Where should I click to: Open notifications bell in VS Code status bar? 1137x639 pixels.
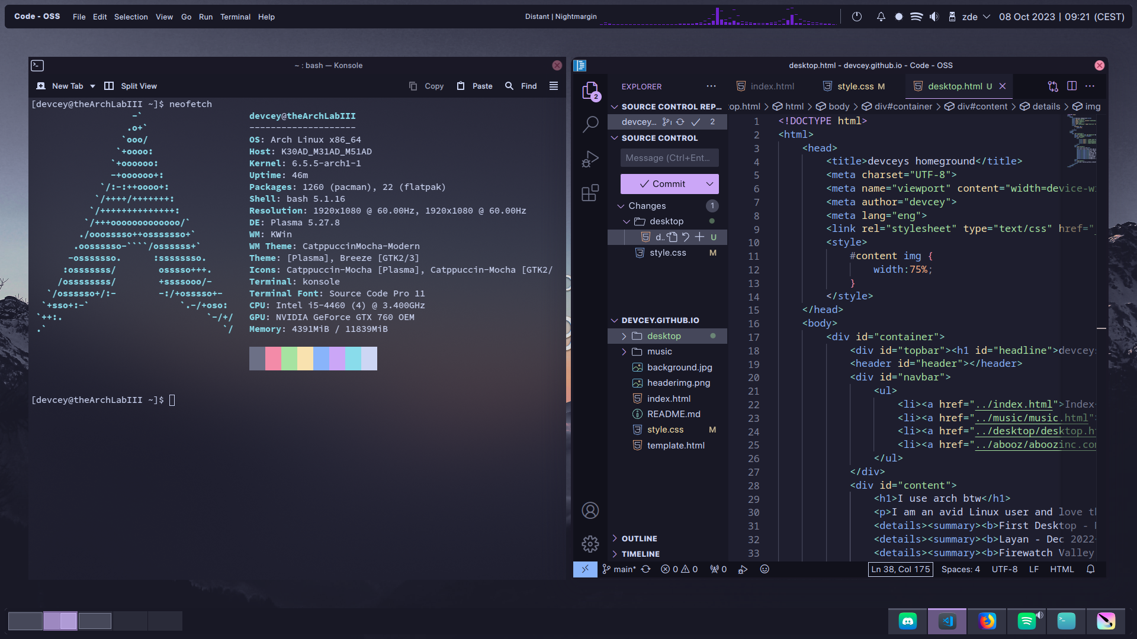tap(1091, 569)
